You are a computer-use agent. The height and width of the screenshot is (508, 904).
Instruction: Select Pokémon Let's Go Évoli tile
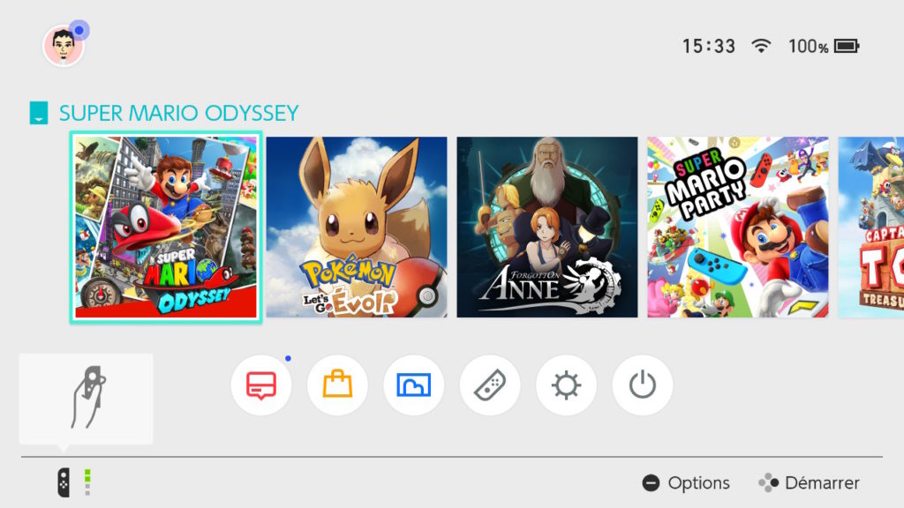point(357,227)
